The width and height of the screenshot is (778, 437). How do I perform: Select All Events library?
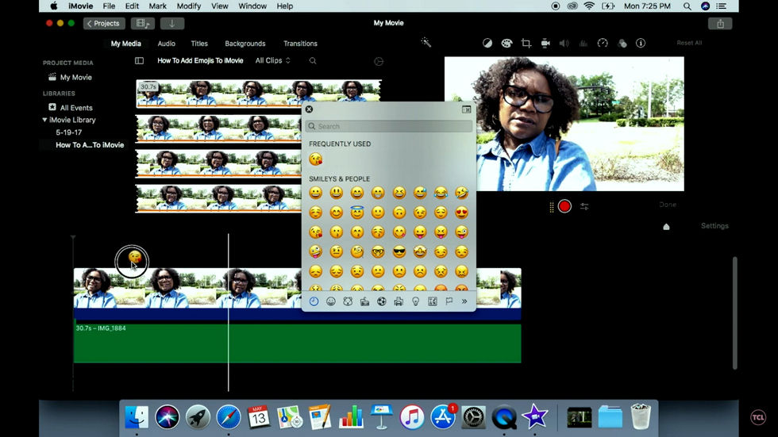click(x=75, y=108)
